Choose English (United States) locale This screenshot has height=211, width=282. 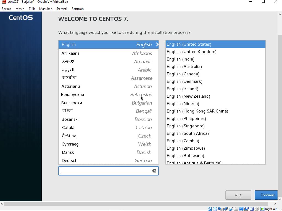coord(215,44)
